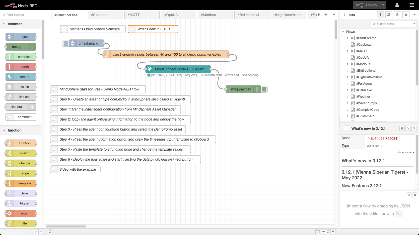Select the status palette node
419x235 pixels.
click(x=21, y=77)
